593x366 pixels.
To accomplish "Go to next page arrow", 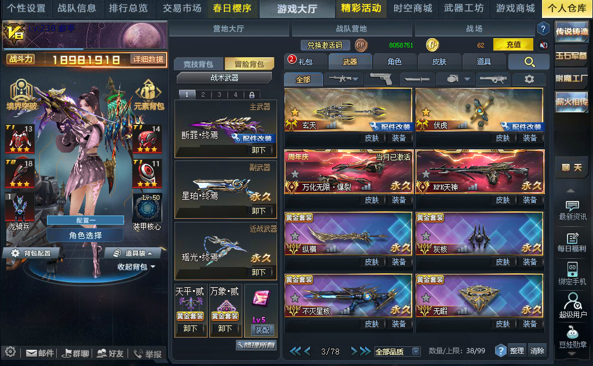I will tap(354, 352).
